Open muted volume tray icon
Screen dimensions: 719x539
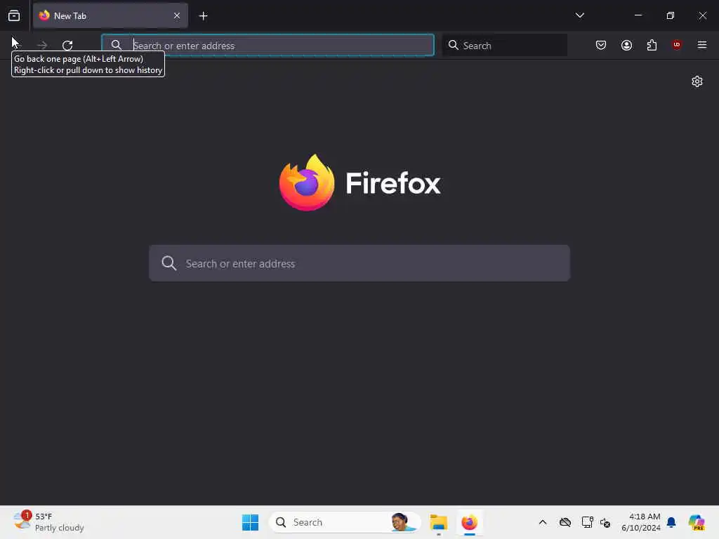[605, 522]
